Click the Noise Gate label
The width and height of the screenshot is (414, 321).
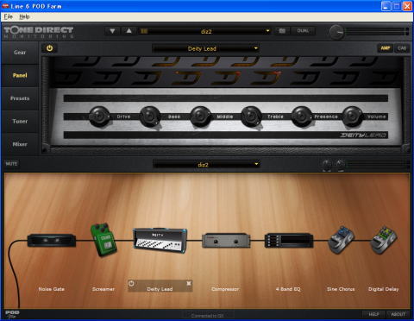(52, 289)
